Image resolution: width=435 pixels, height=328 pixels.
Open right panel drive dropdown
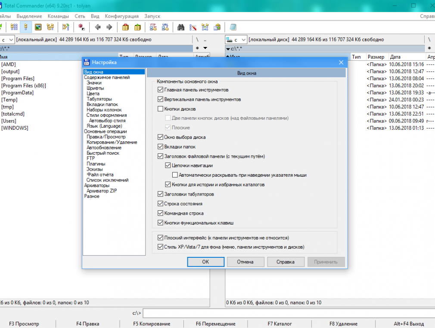click(243, 40)
